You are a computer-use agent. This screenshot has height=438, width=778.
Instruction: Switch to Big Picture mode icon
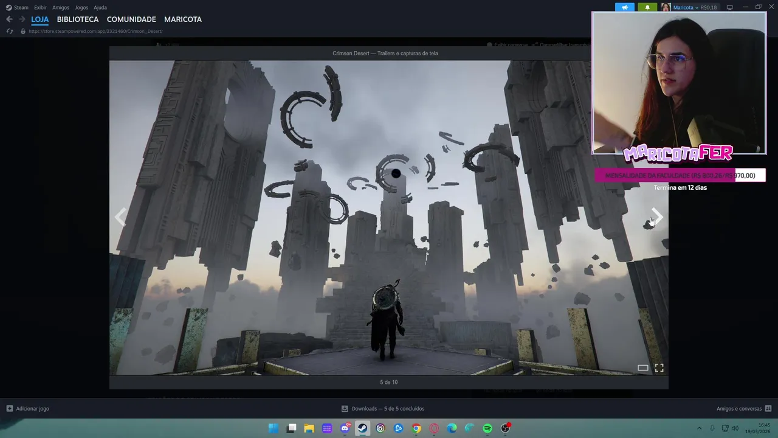tap(729, 7)
